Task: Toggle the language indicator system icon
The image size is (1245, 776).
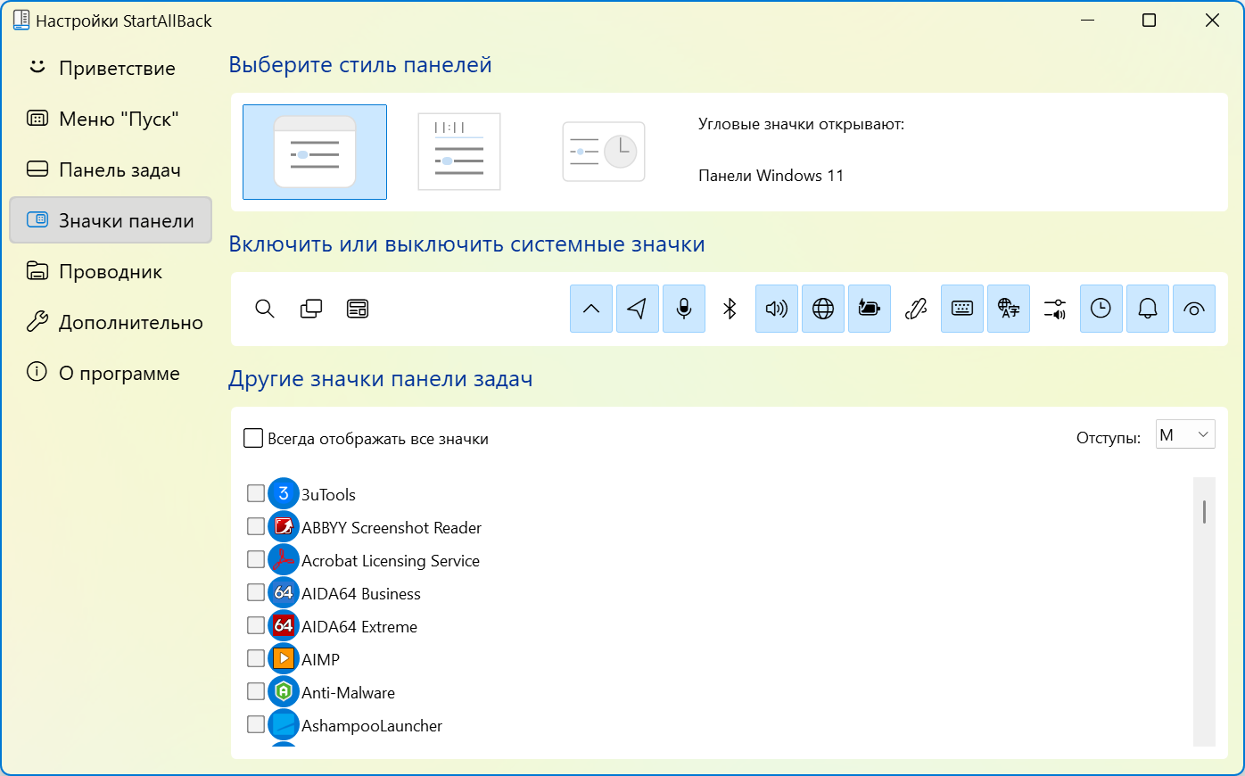Action: [x=1009, y=309]
